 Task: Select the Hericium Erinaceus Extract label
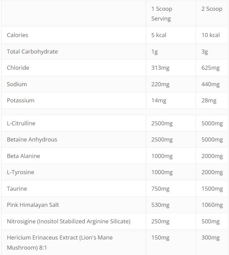pyautogui.click(x=60, y=243)
